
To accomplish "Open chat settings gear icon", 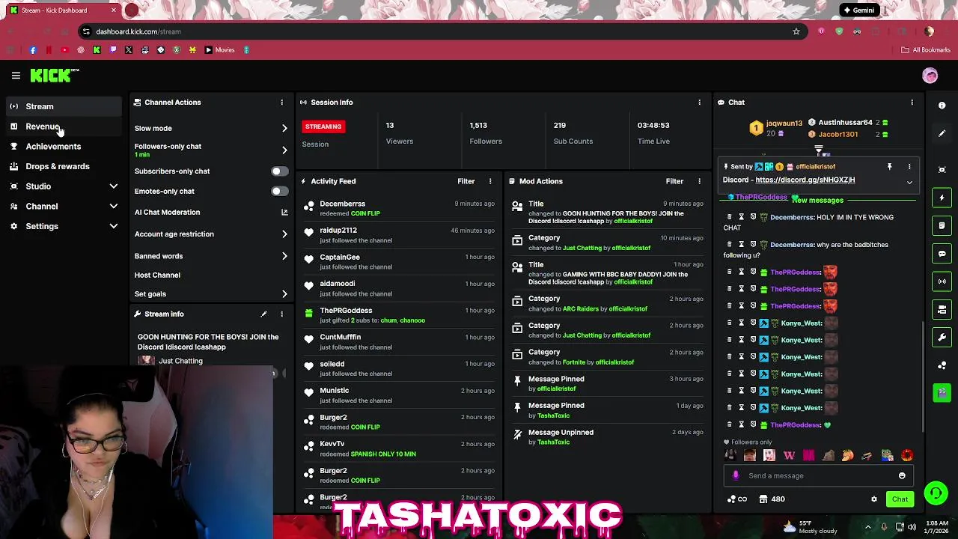I will pyautogui.click(x=873, y=499).
